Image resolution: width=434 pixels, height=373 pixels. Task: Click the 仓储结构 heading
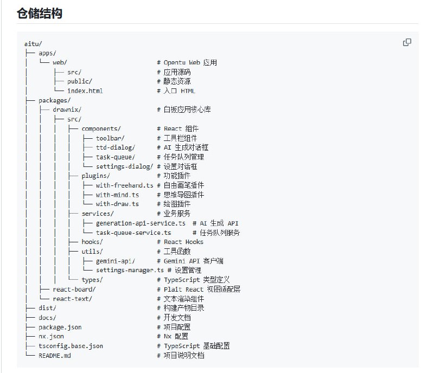click(x=40, y=13)
